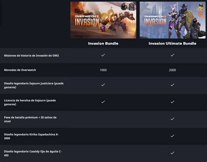The image size is (207, 162).
Task: Select the Monedas de Overwatch row label
Action: point(20,70)
